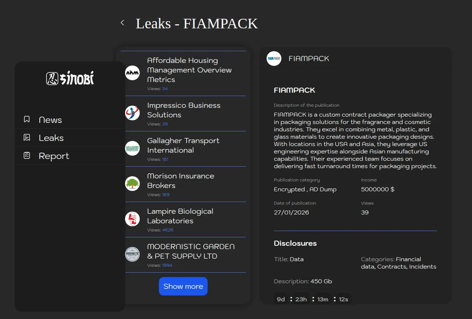Open the Leaks section from the sidebar

click(51, 138)
